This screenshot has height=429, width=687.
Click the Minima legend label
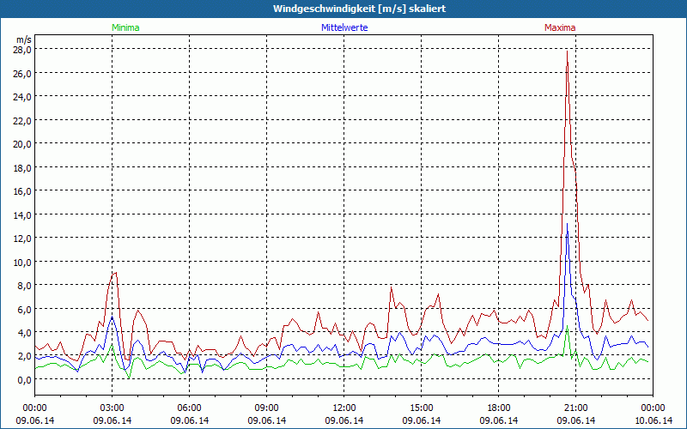(125, 27)
